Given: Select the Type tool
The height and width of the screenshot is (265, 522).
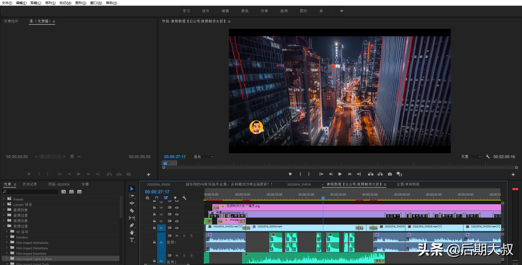Looking at the screenshot, I should pyautogui.click(x=132, y=240).
